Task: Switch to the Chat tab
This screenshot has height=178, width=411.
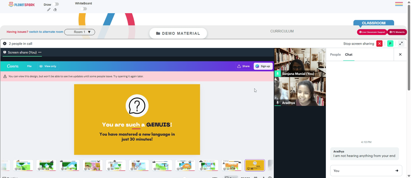Action: tap(349, 55)
